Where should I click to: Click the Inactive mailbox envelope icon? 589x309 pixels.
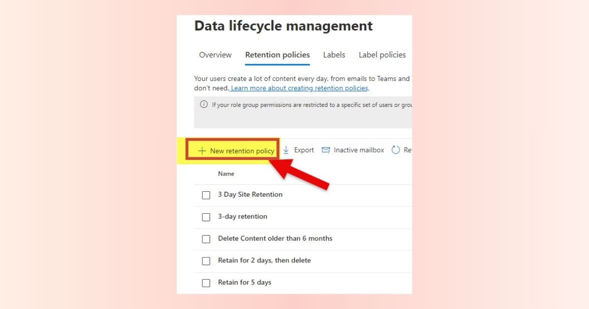[325, 150]
